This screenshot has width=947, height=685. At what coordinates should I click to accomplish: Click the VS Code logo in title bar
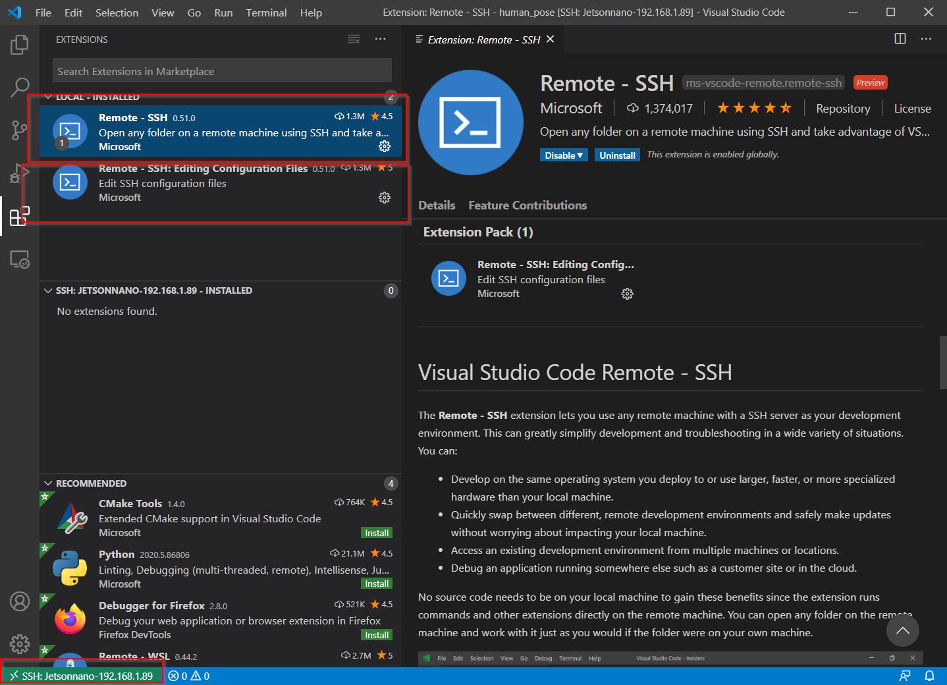pyautogui.click(x=14, y=13)
